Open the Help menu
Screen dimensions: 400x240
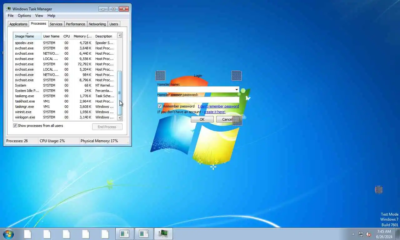pyautogui.click(x=51, y=16)
